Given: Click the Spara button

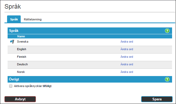Looking at the screenshot, I should coord(157,99).
